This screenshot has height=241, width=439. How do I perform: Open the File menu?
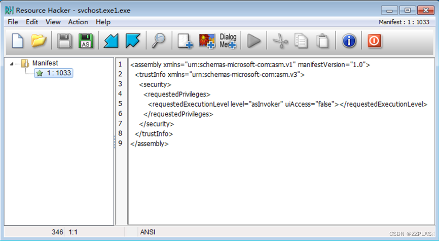click(13, 22)
